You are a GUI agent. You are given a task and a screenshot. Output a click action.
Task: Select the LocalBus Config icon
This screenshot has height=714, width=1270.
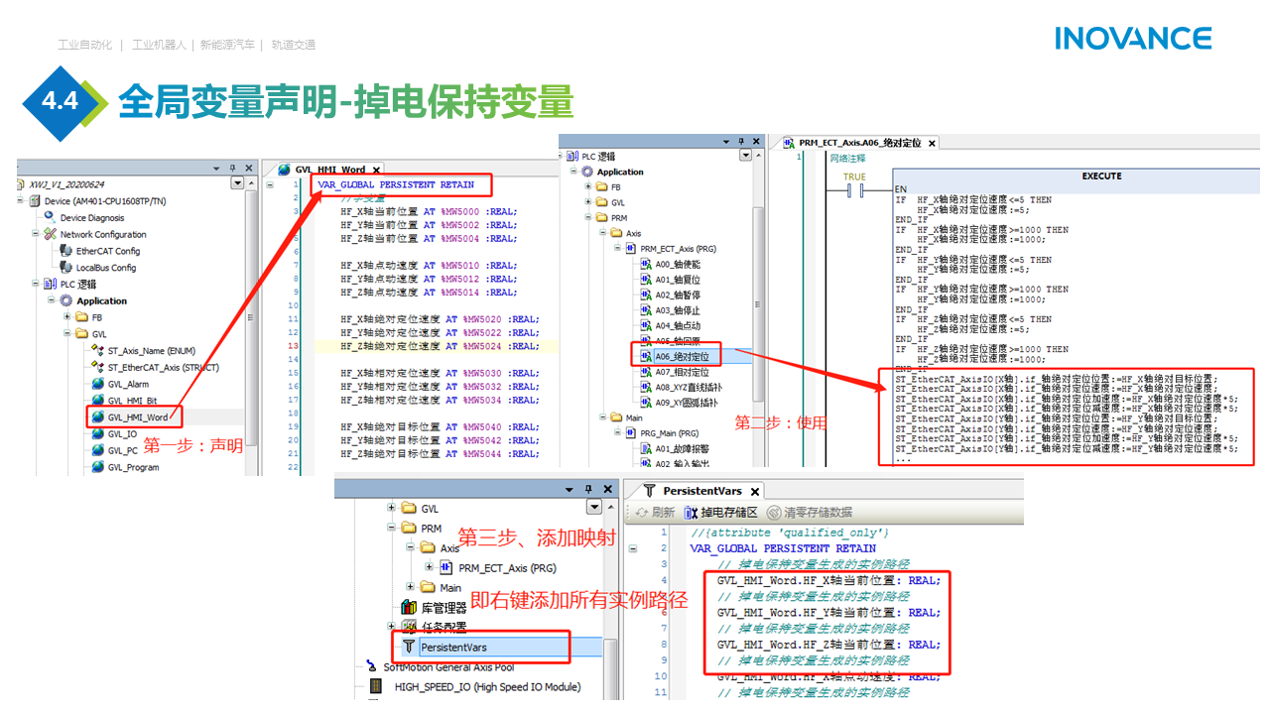[x=66, y=268]
